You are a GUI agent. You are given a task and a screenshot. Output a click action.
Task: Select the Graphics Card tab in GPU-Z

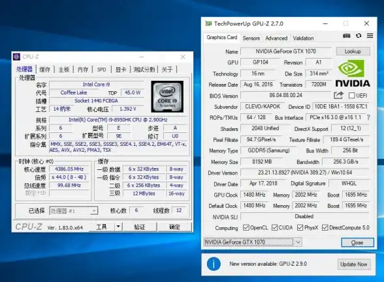pyautogui.click(x=222, y=37)
